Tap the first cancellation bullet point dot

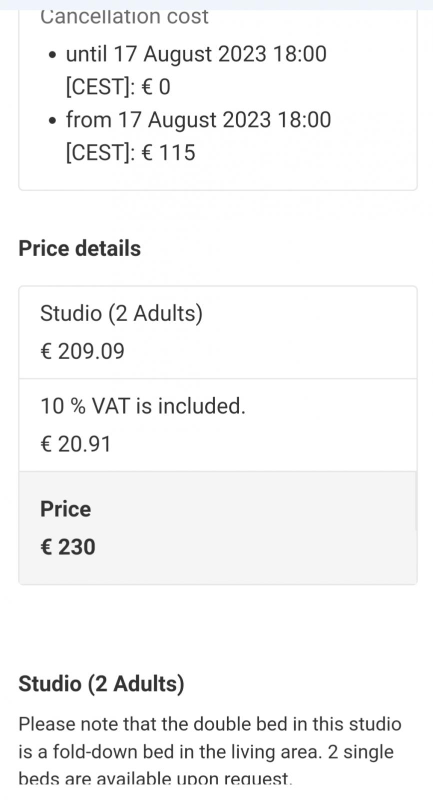(x=53, y=54)
